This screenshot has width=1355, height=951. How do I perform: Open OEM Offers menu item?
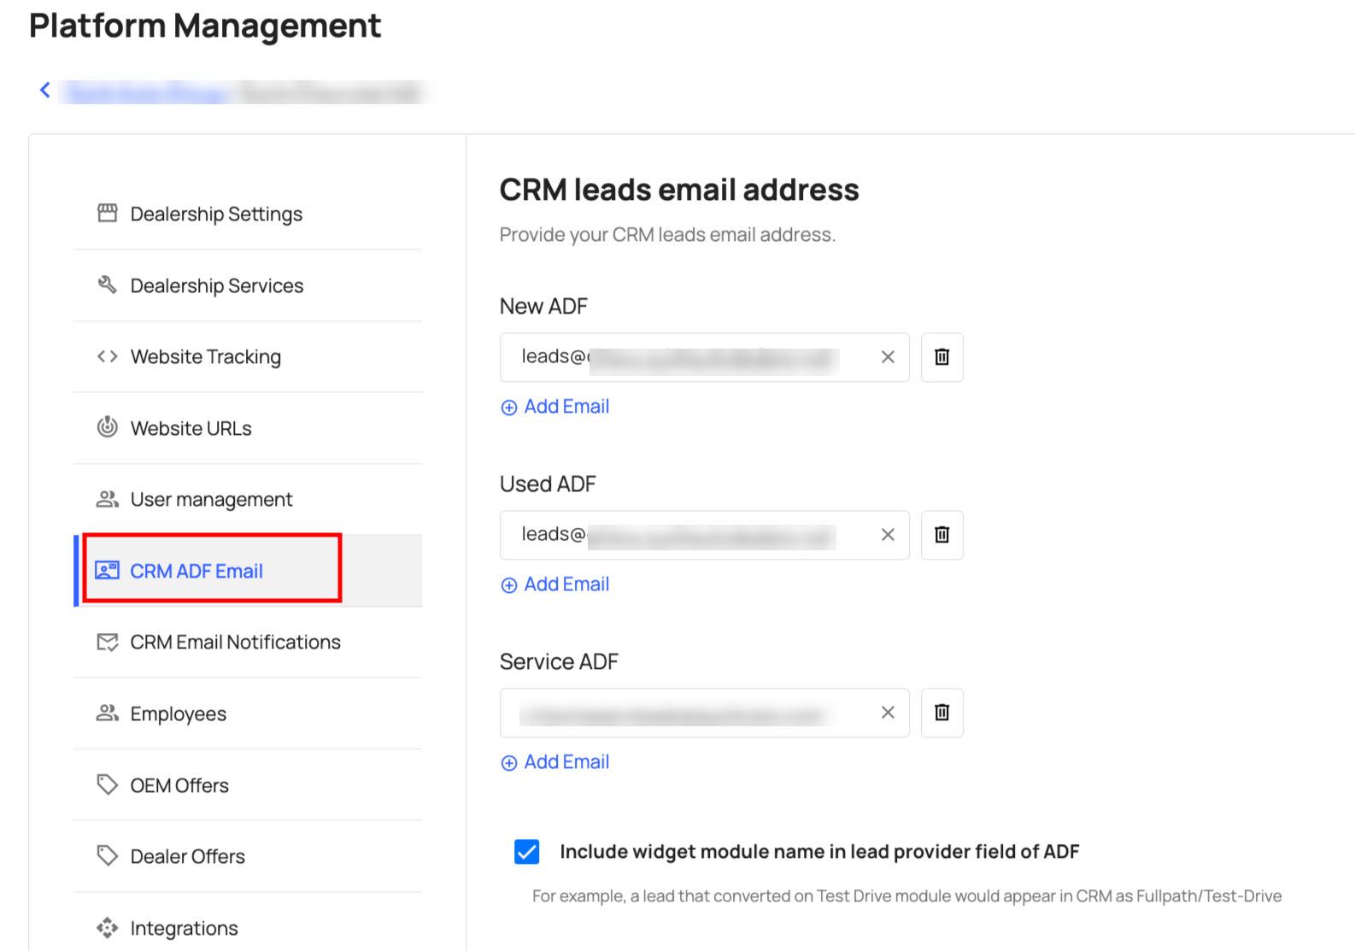(x=248, y=785)
